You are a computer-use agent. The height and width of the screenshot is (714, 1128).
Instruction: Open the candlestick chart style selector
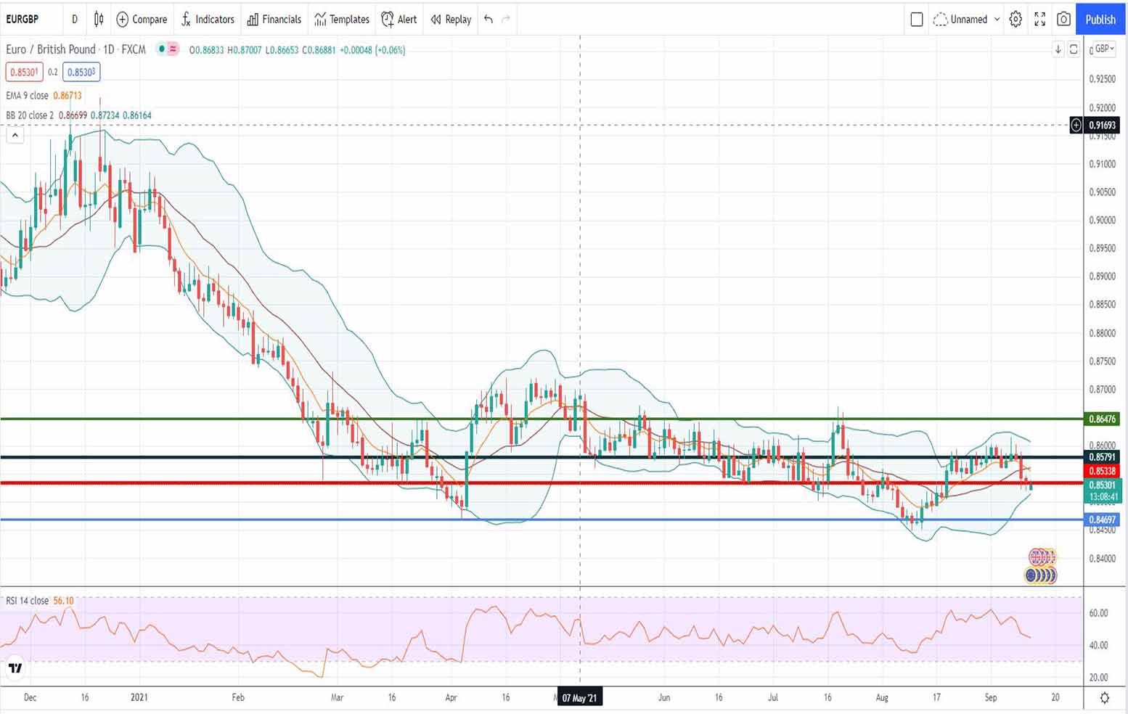[x=99, y=20]
